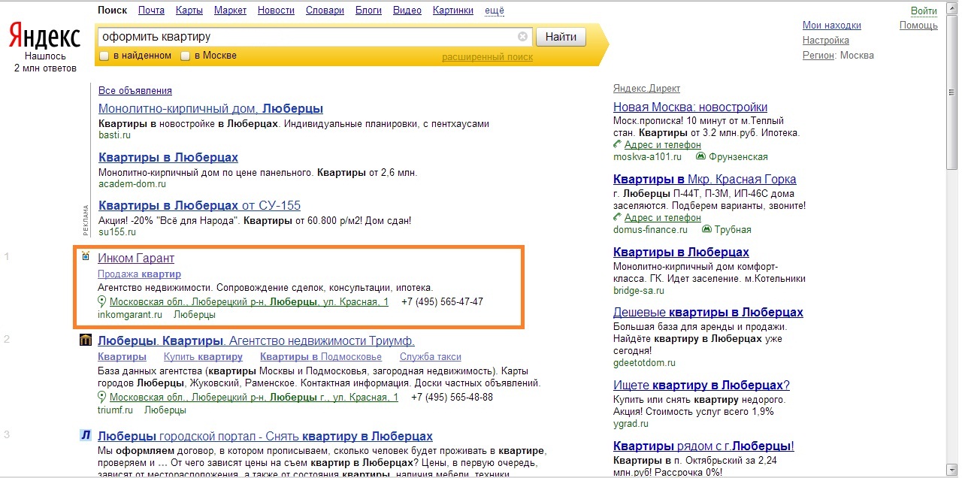Image resolution: width=962 pixels, height=478 pixels.
Task: Open the Карты service tab
Action: (189, 11)
